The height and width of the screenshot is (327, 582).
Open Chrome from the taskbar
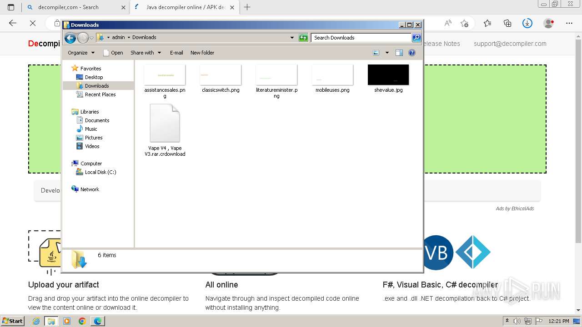point(82,321)
